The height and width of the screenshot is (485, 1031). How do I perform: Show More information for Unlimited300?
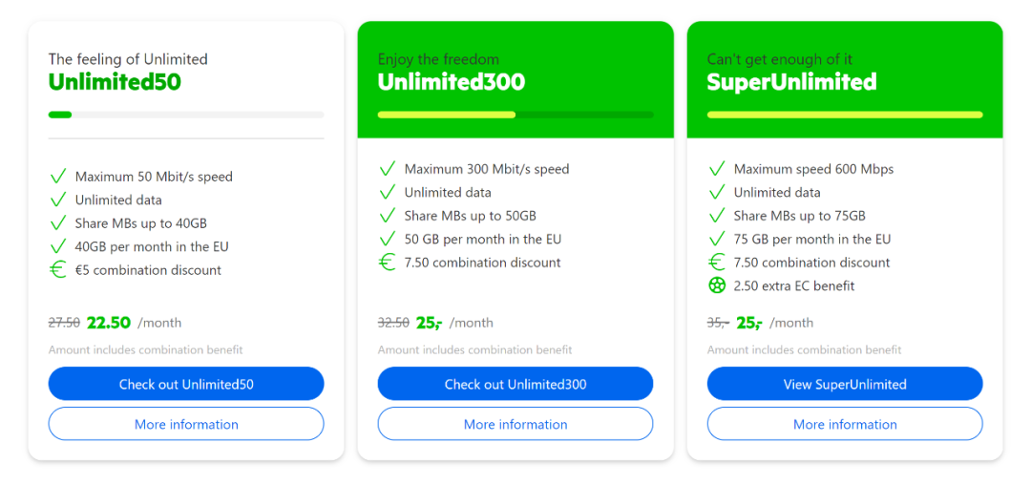(515, 424)
